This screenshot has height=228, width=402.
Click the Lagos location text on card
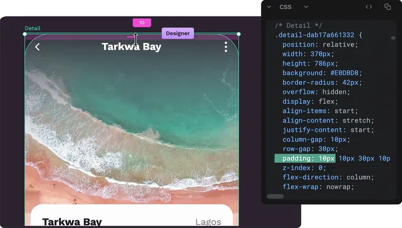click(208, 222)
